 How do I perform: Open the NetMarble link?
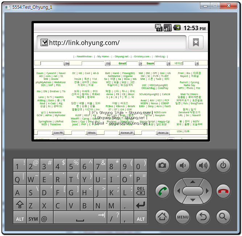coord(114,76)
